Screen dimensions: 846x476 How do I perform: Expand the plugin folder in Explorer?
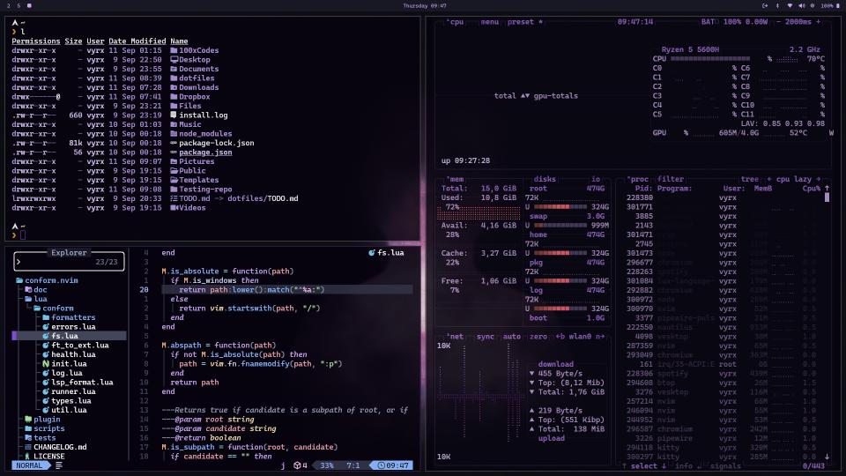pyautogui.click(x=42, y=420)
